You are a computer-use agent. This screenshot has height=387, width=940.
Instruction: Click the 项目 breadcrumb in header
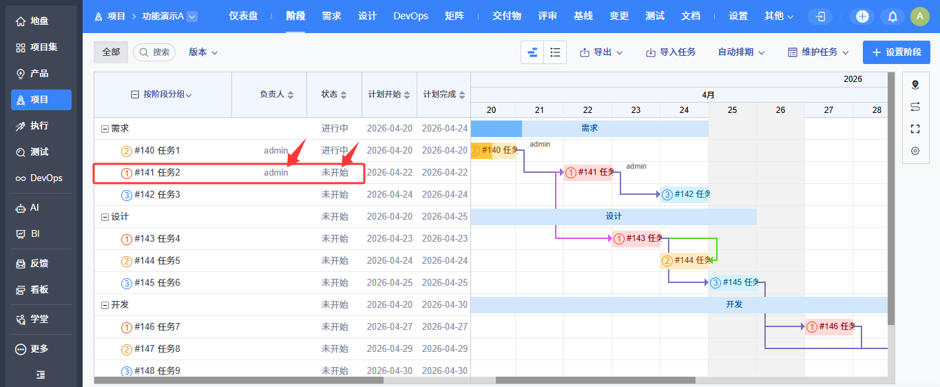point(116,16)
